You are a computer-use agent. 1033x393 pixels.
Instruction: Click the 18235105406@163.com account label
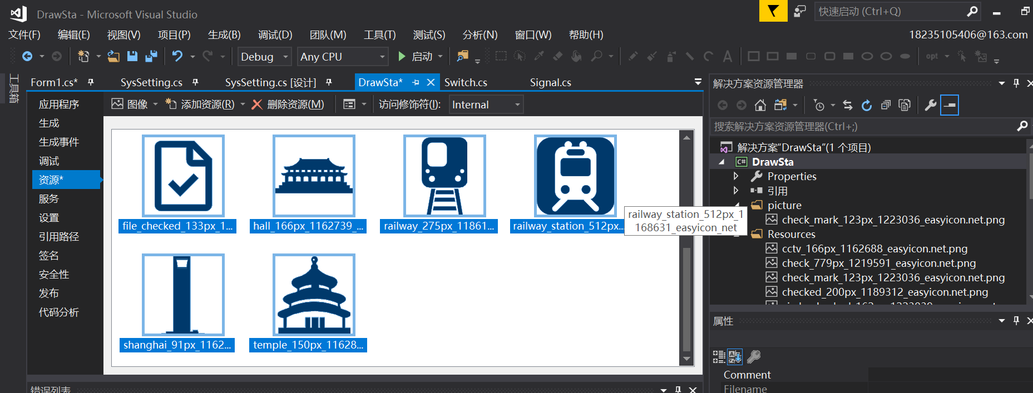[968, 34]
